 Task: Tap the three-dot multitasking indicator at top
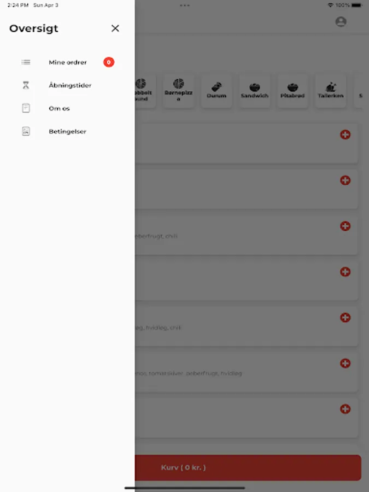(185, 5)
